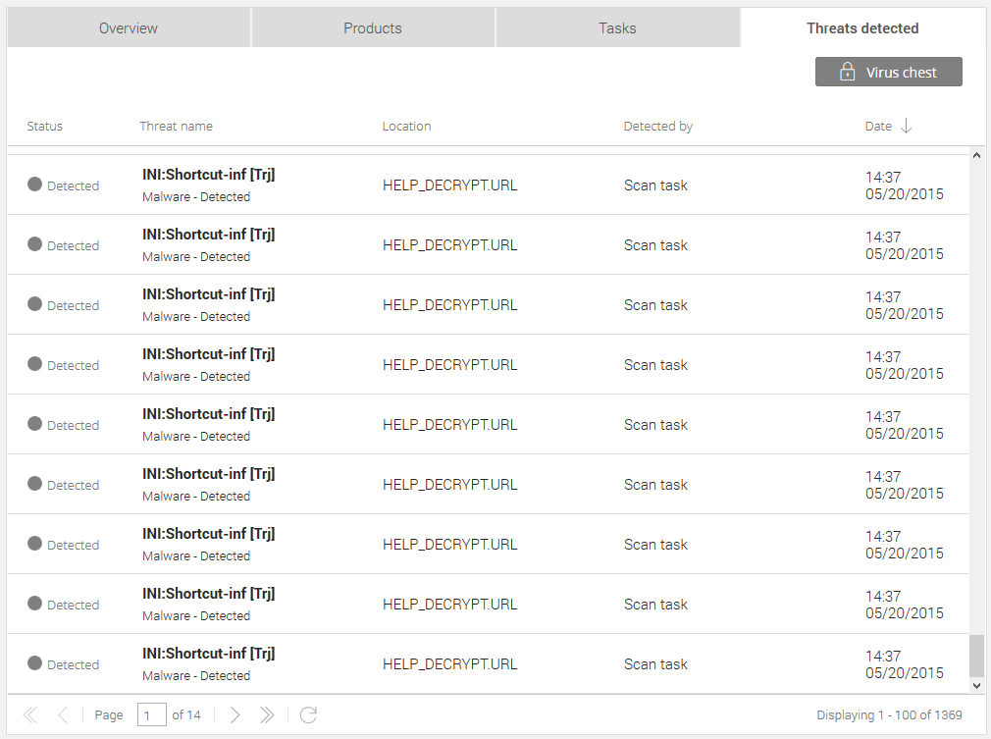Click the Date sort arrow icon

point(906,126)
